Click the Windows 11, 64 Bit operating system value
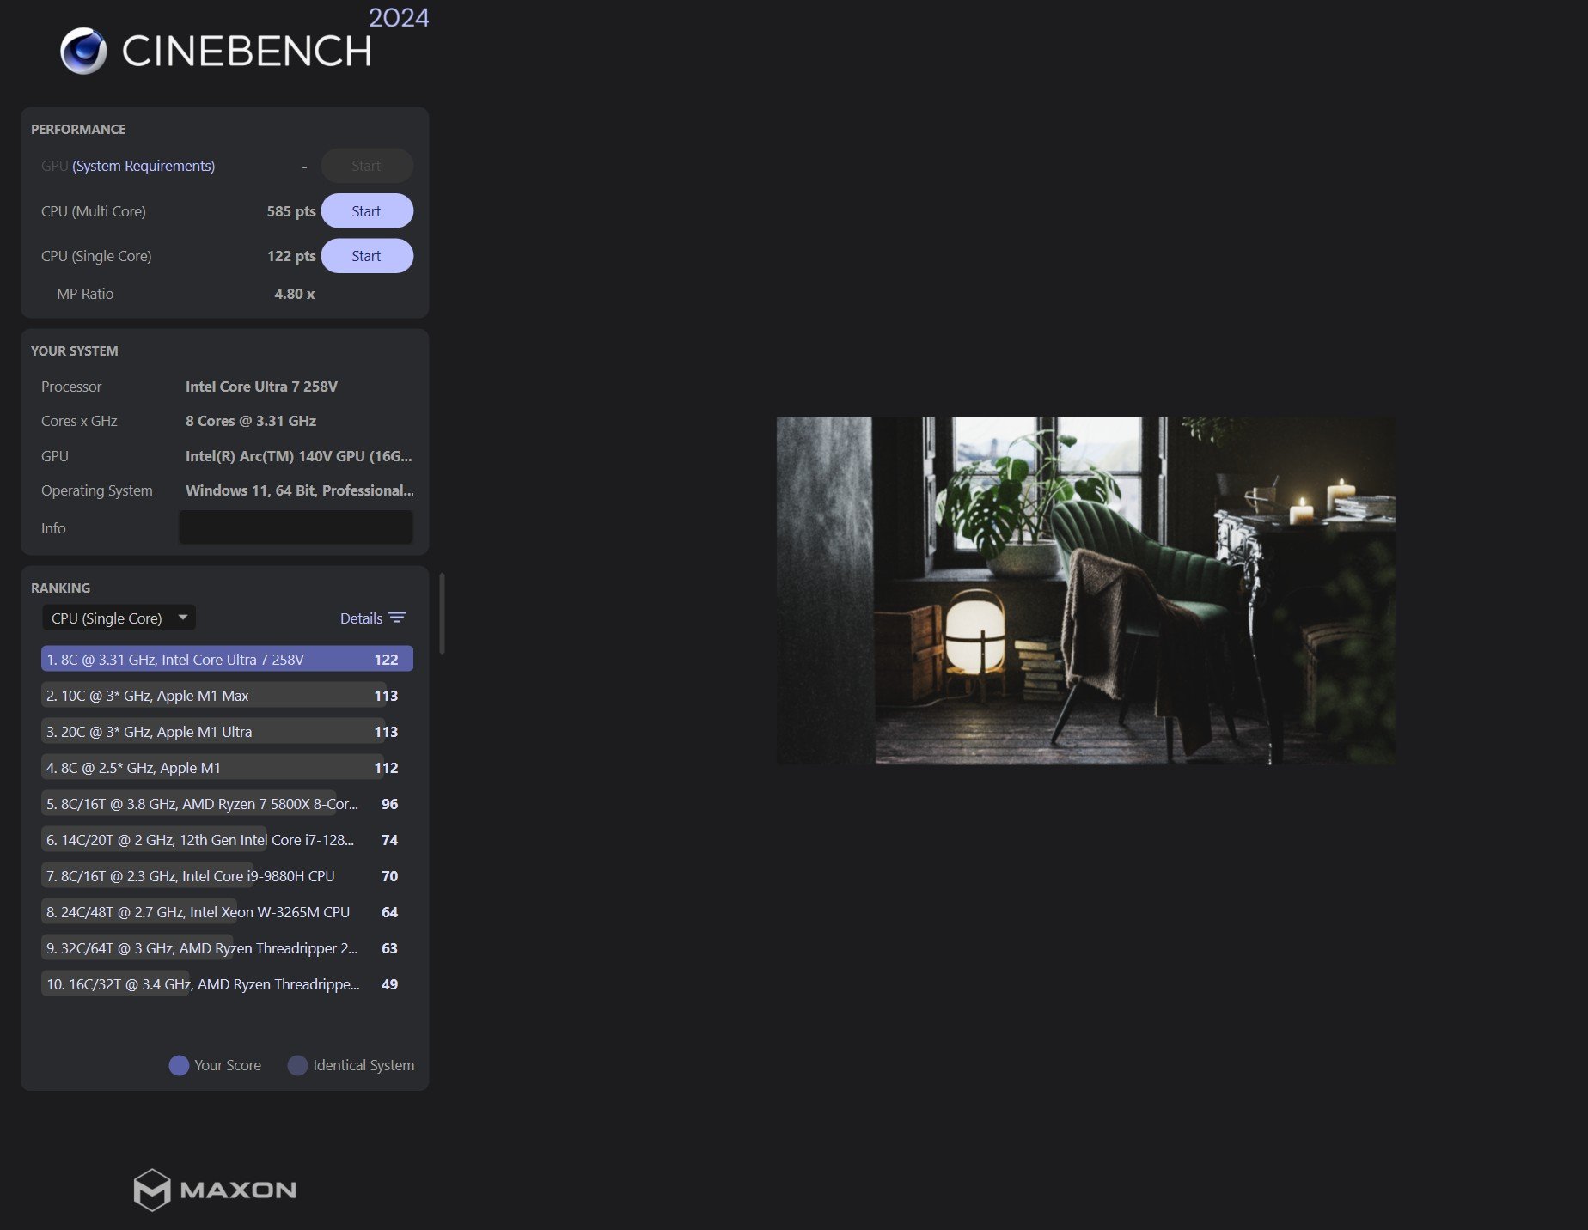The width and height of the screenshot is (1588, 1230). tap(300, 490)
